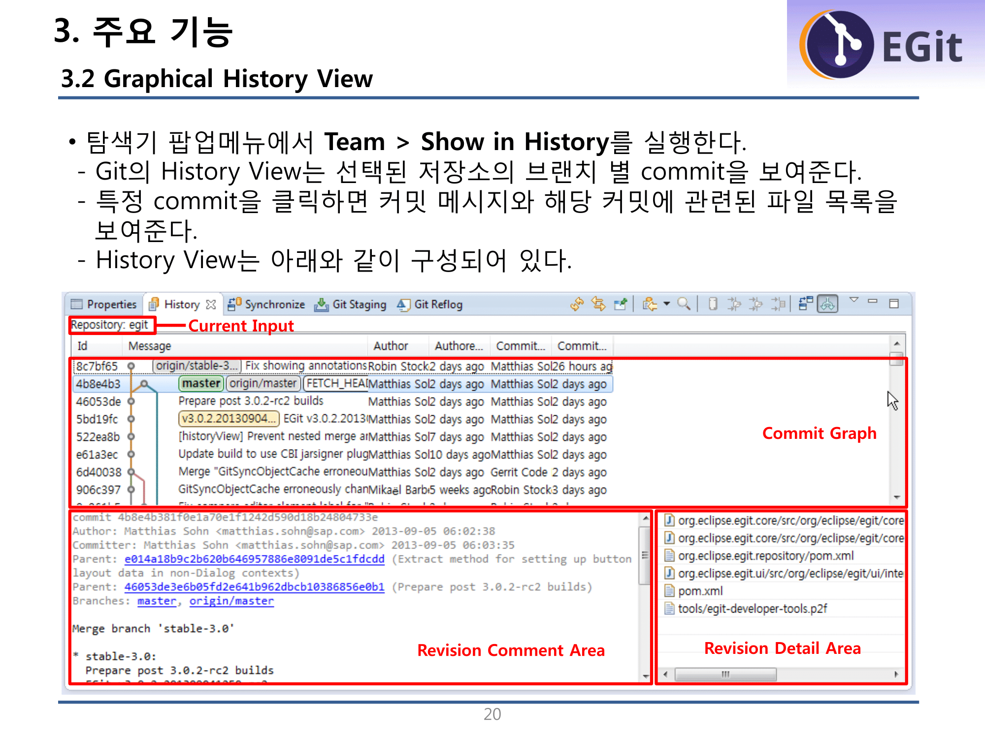
Task: Select tools/egit-developer-tools.p2f file entry
Action: [x=752, y=609]
